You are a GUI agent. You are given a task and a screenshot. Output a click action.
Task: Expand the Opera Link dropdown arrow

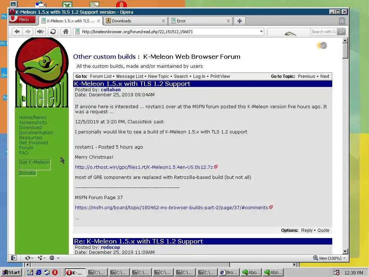click(32, 258)
